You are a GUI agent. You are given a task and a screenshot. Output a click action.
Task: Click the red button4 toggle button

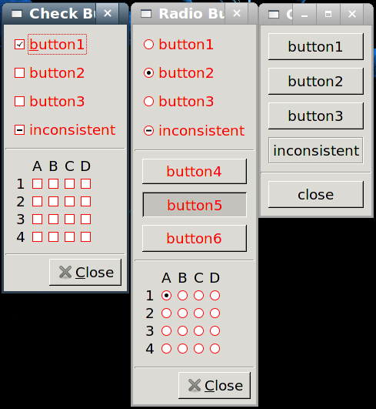coord(195,171)
